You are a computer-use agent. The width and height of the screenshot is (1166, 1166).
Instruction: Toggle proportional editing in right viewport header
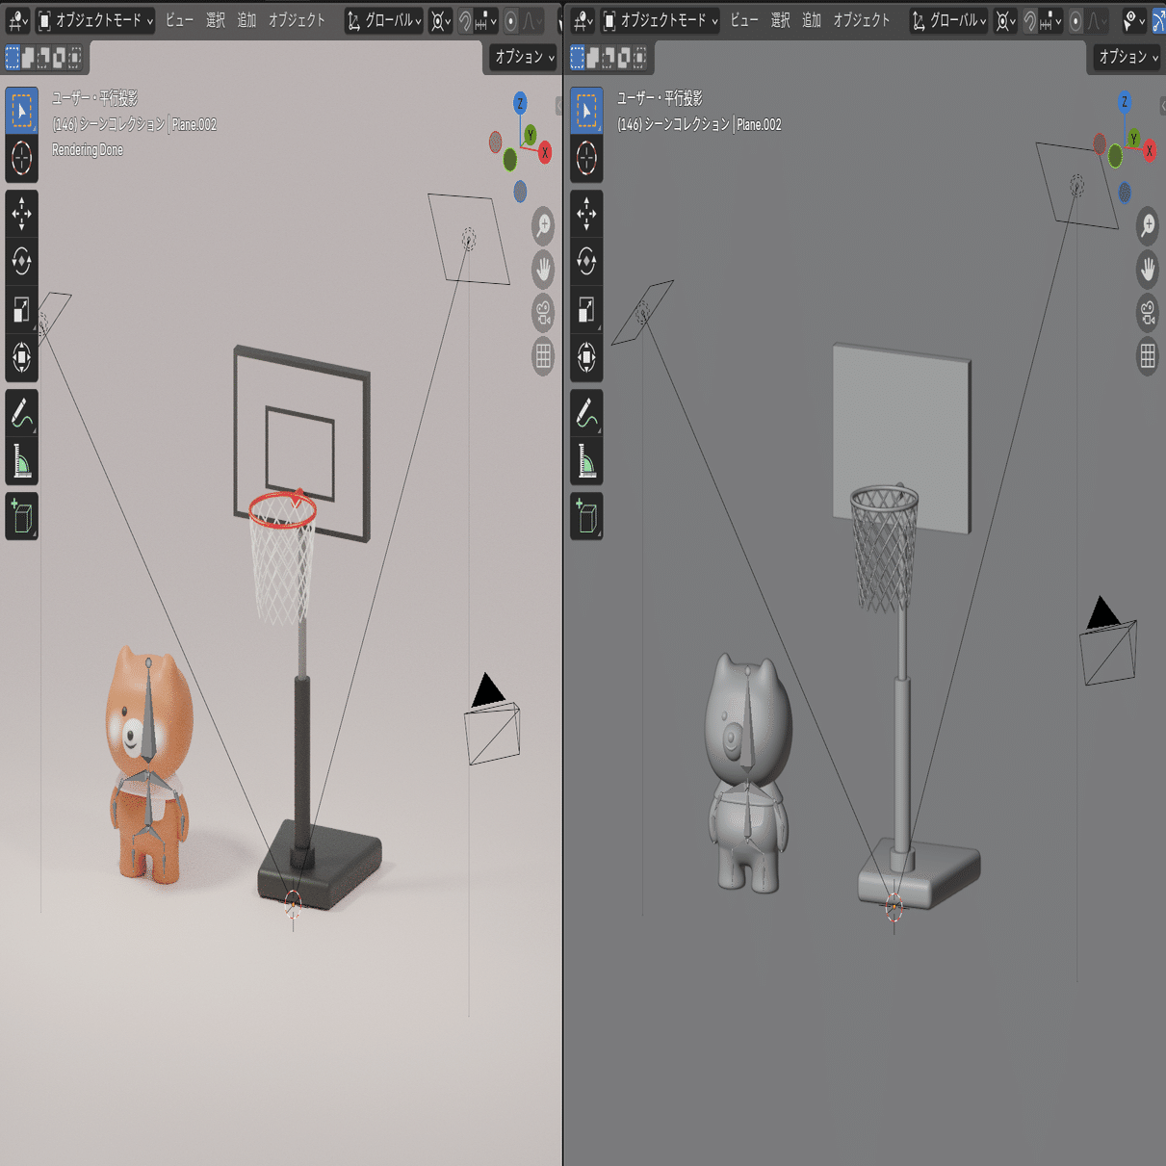pos(1075,20)
